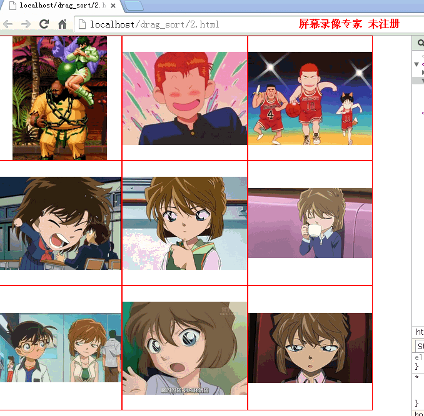Viewport: 424px width, 416px height.
Task: Select the boy with glasses image
Action: [60, 347]
